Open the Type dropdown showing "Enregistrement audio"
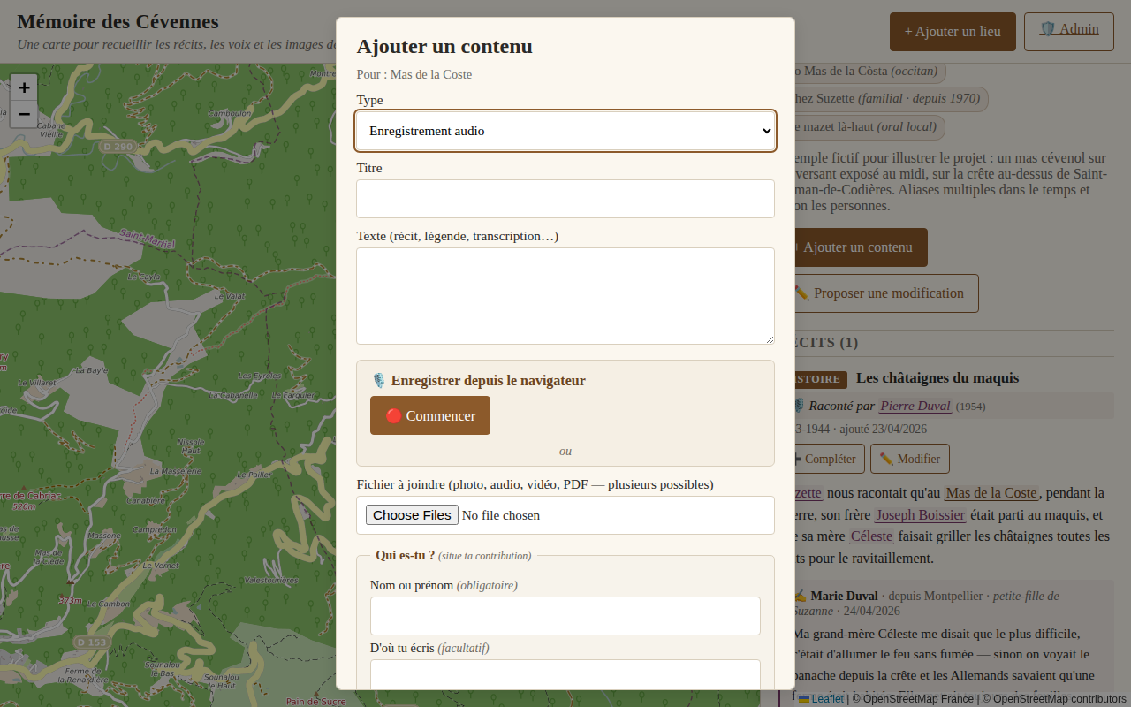Image resolution: width=1131 pixels, height=707 pixels. click(x=565, y=130)
